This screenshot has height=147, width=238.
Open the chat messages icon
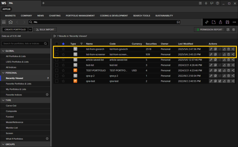pos(212,3)
